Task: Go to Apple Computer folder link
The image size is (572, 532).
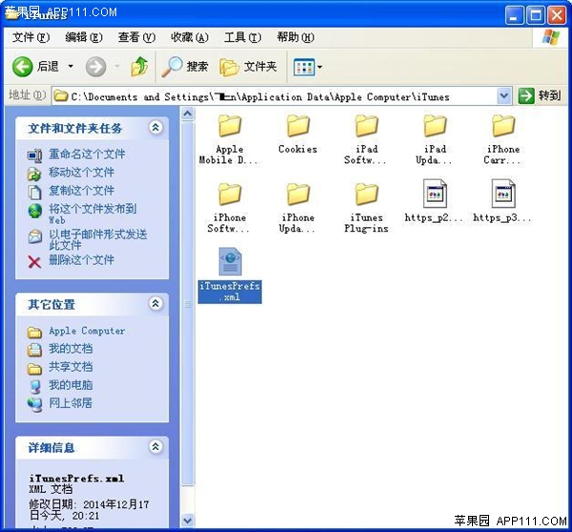Action: pyautogui.click(x=87, y=331)
